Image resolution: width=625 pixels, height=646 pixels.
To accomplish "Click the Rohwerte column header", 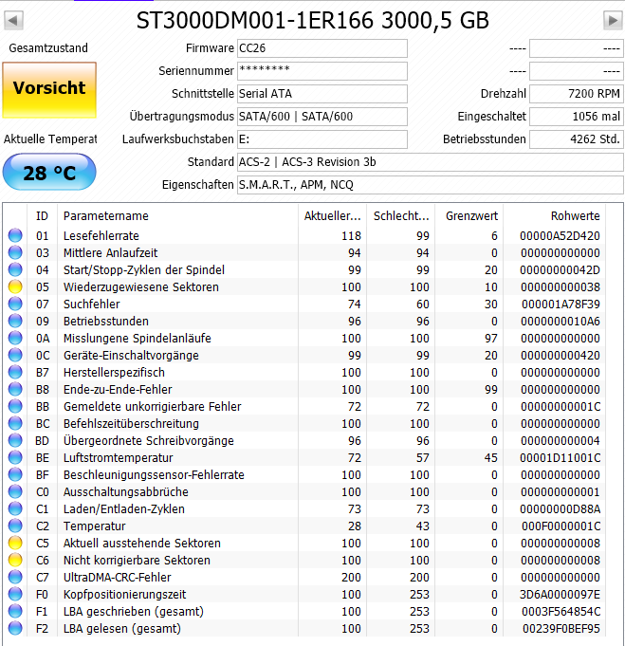I will tap(575, 216).
